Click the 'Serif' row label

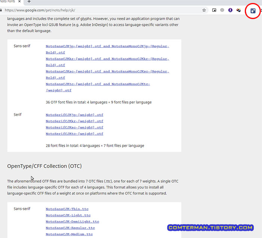[x=18, y=115]
